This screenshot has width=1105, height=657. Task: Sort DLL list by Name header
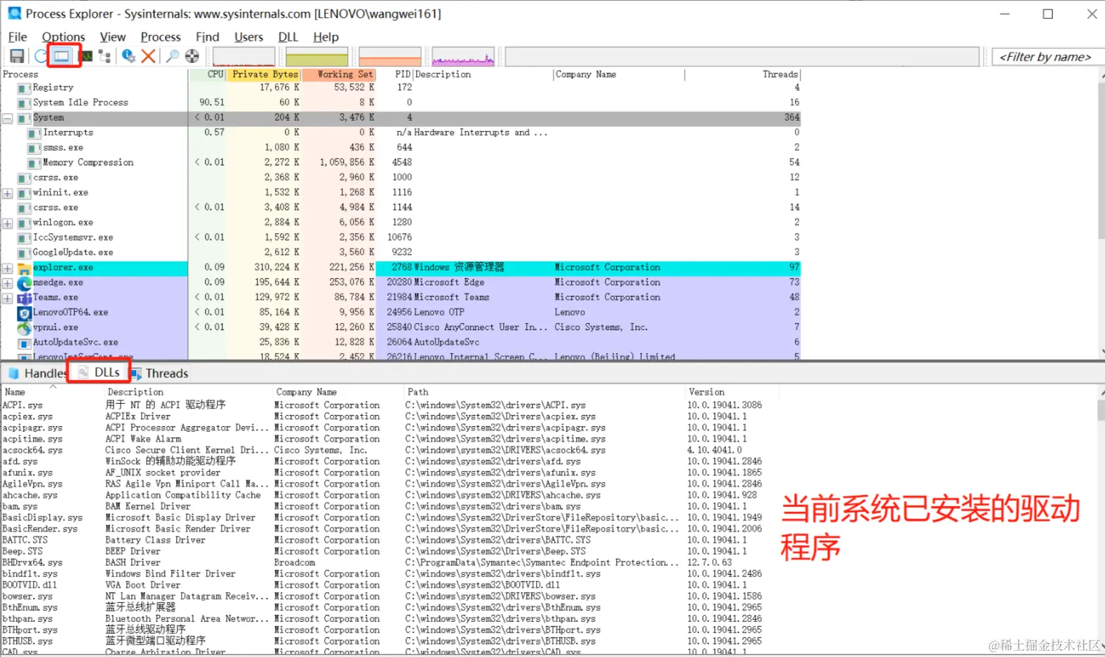pyautogui.click(x=52, y=392)
